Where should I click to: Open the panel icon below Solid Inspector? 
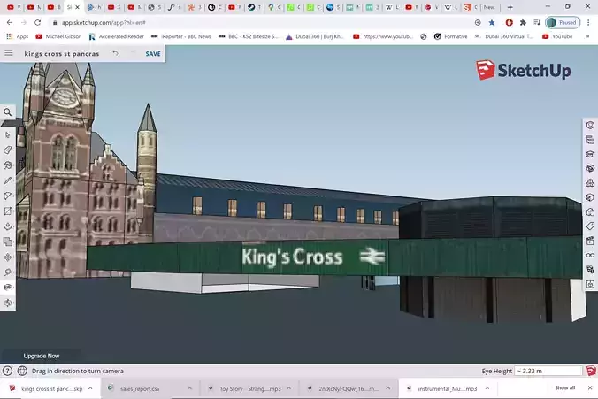[590, 284]
